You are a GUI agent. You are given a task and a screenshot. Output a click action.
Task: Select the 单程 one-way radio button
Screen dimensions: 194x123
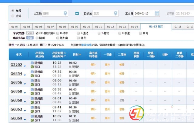pos(13,11)
